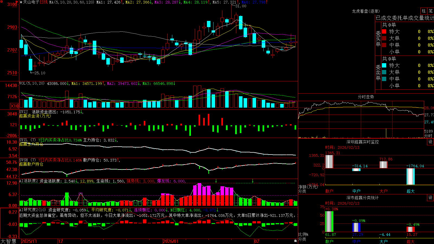Click the stock name 天山电子
434x244 pixels.
point(31,2)
